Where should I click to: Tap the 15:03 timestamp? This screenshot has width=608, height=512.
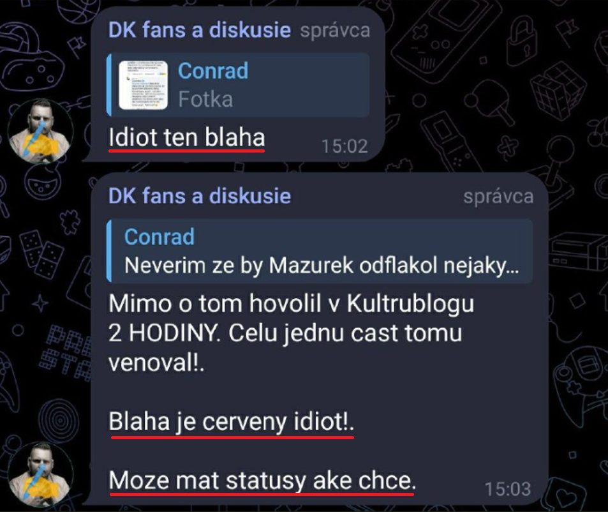click(x=508, y=489)
